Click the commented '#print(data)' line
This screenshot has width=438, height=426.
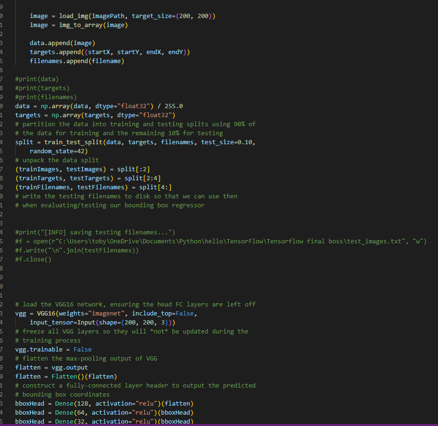point(37,79)
